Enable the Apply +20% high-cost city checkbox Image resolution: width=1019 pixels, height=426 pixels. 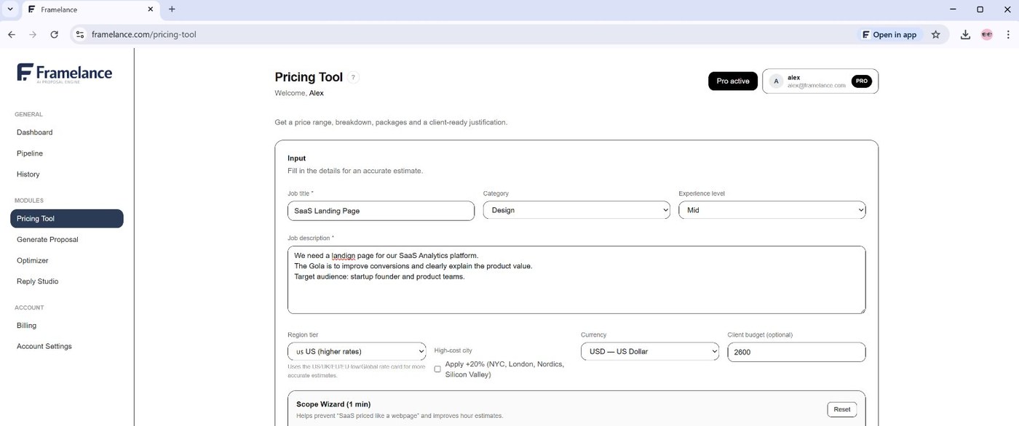pos(437,369)
